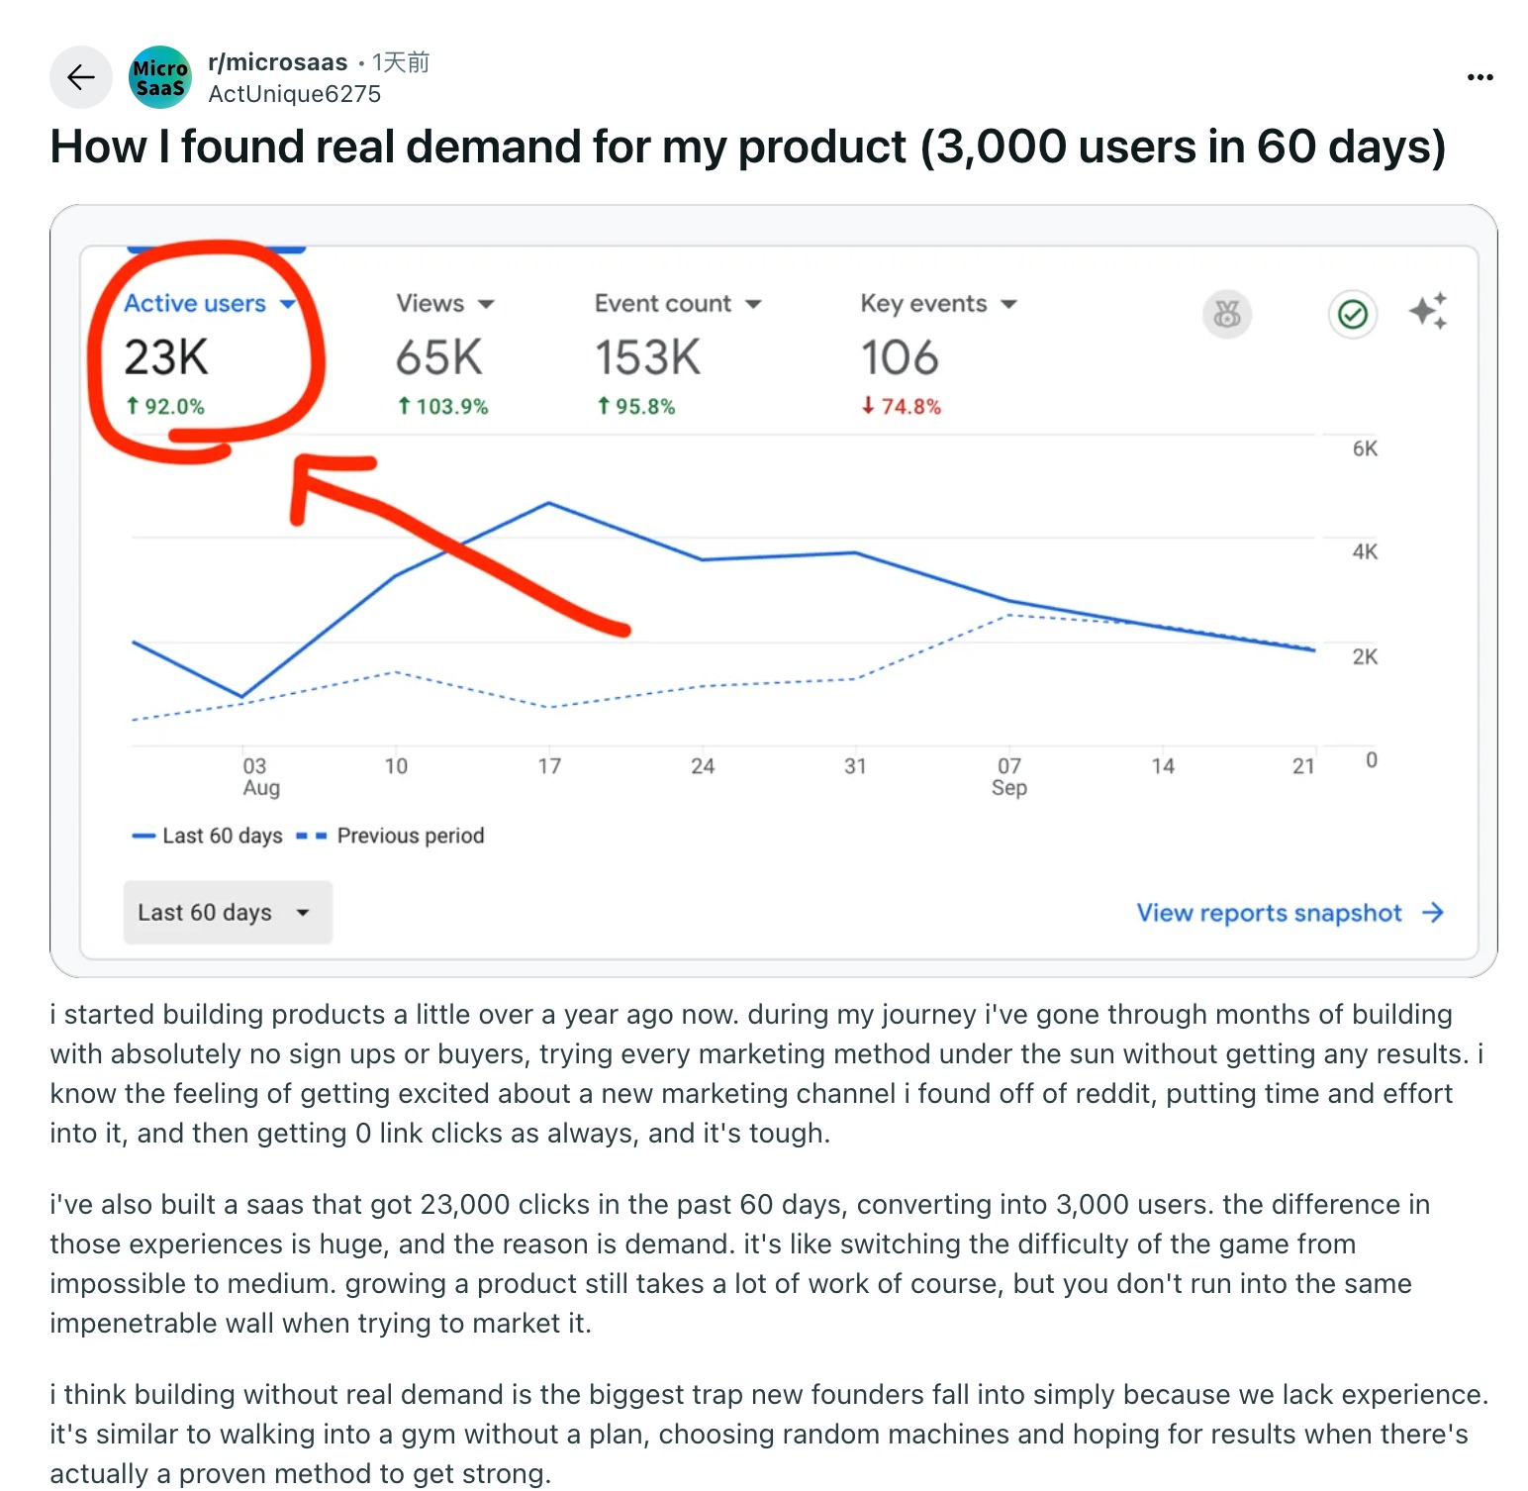This screenshot has width=1528, height=1491.
Task: Open the ActUnique6275 user profile
Action: click(294, 94)
